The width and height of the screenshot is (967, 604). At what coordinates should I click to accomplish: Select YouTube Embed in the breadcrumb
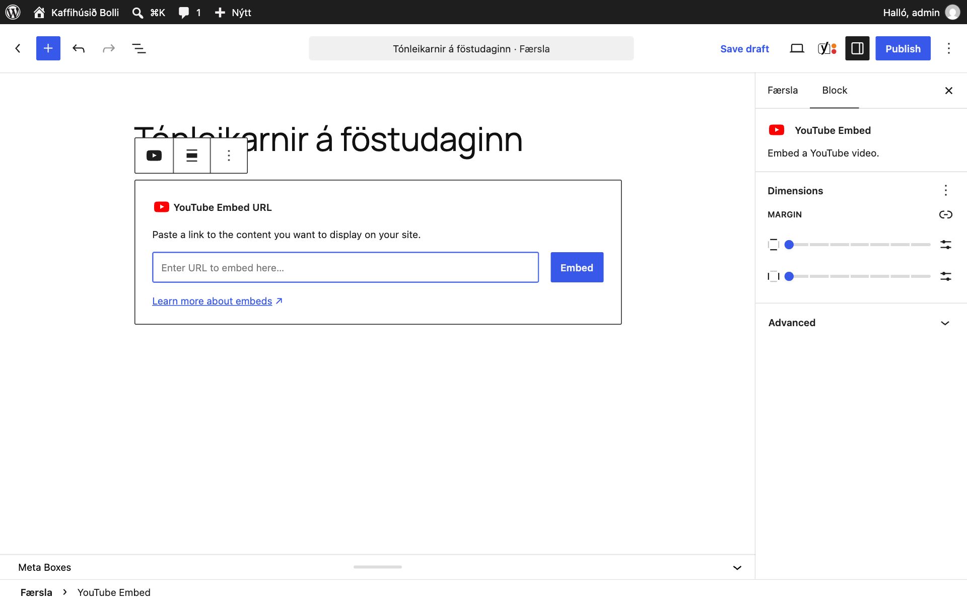click(x=114, y=592)
